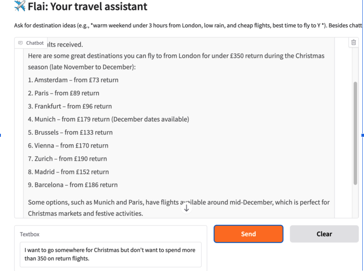Image resolution: width=364 pixels, height=271 pixels.
Task: Select the Brussels £133 return line
Action: point(70,132)
